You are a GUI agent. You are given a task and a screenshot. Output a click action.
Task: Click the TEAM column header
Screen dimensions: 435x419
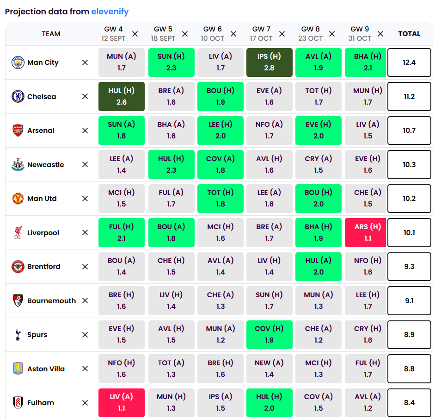(x=51, y=34)
